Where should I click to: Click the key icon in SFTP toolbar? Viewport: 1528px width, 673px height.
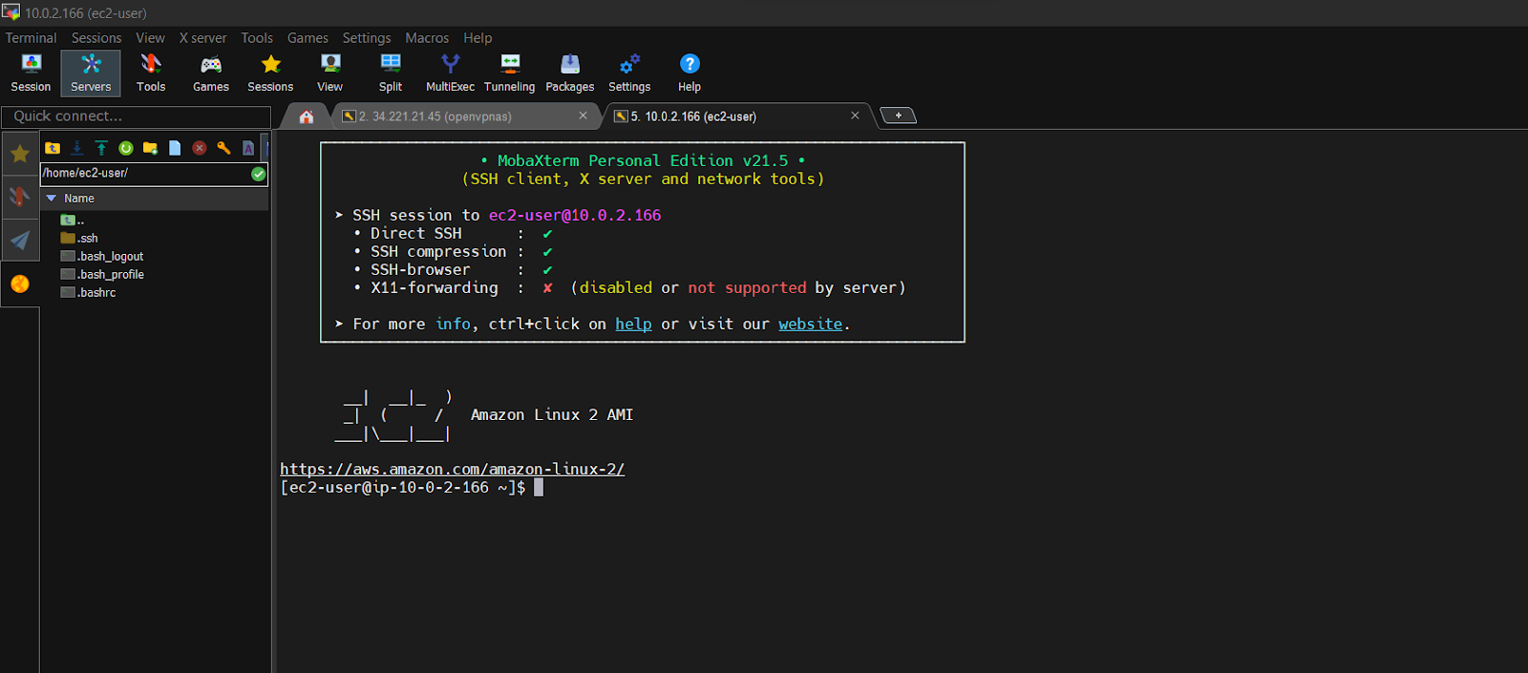click(x=223, y=148)
